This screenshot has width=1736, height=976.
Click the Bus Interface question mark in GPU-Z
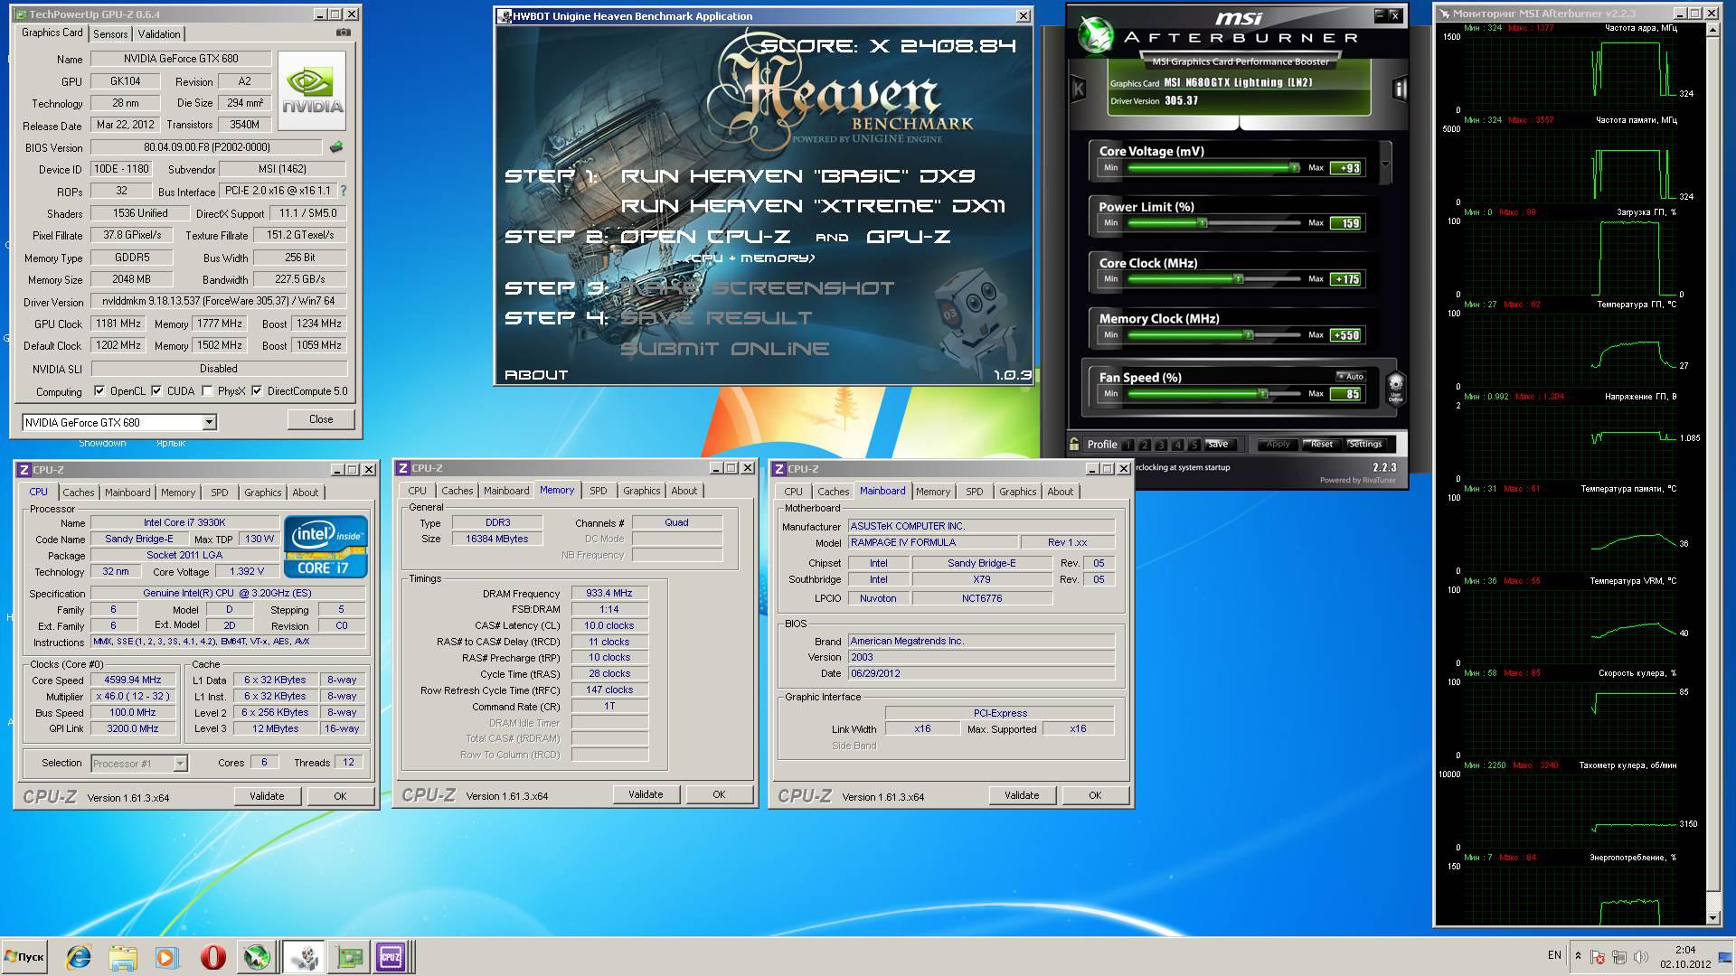pos(344,191)
